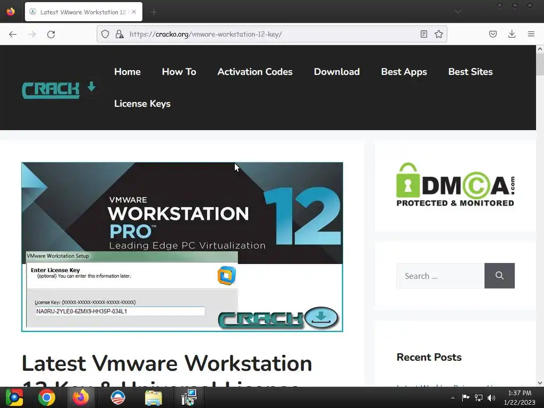Click the DMCA Protected & Monitored badge
The width and height of the screenshot is (544, 408).
[x=455, y=185]
